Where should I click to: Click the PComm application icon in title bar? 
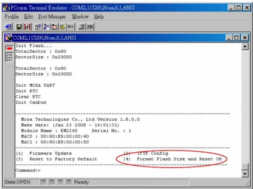click(6, 8)
